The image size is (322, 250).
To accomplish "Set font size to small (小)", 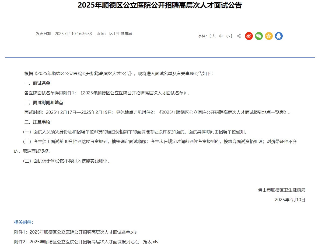I will pos(228,36).
